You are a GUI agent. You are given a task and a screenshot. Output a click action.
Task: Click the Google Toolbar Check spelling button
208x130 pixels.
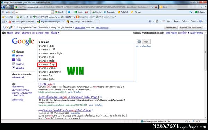(x=97, y=12)
